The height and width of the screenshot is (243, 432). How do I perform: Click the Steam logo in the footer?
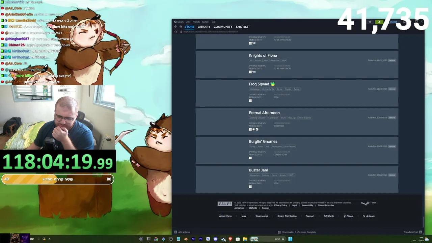click(x=368, y=203)
